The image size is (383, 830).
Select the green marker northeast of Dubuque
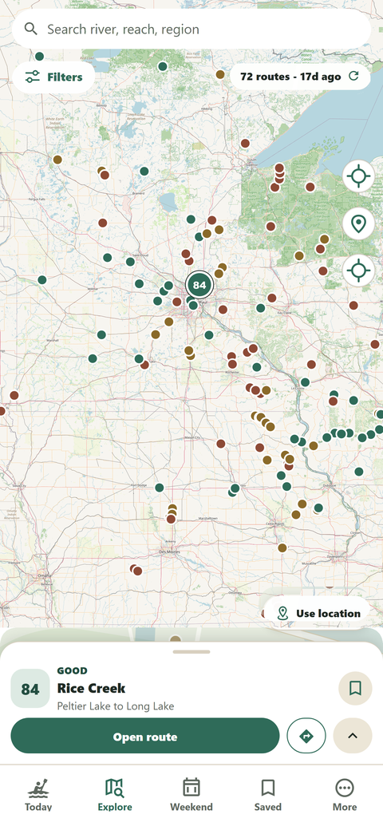(x=359, y=472)
